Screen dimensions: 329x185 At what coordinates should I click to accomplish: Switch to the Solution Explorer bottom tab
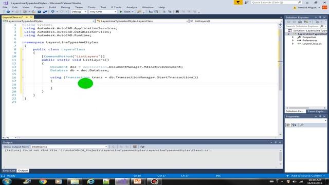click(295, 112)
